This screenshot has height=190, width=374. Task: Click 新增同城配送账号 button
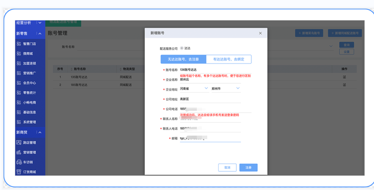pos(345,33)
